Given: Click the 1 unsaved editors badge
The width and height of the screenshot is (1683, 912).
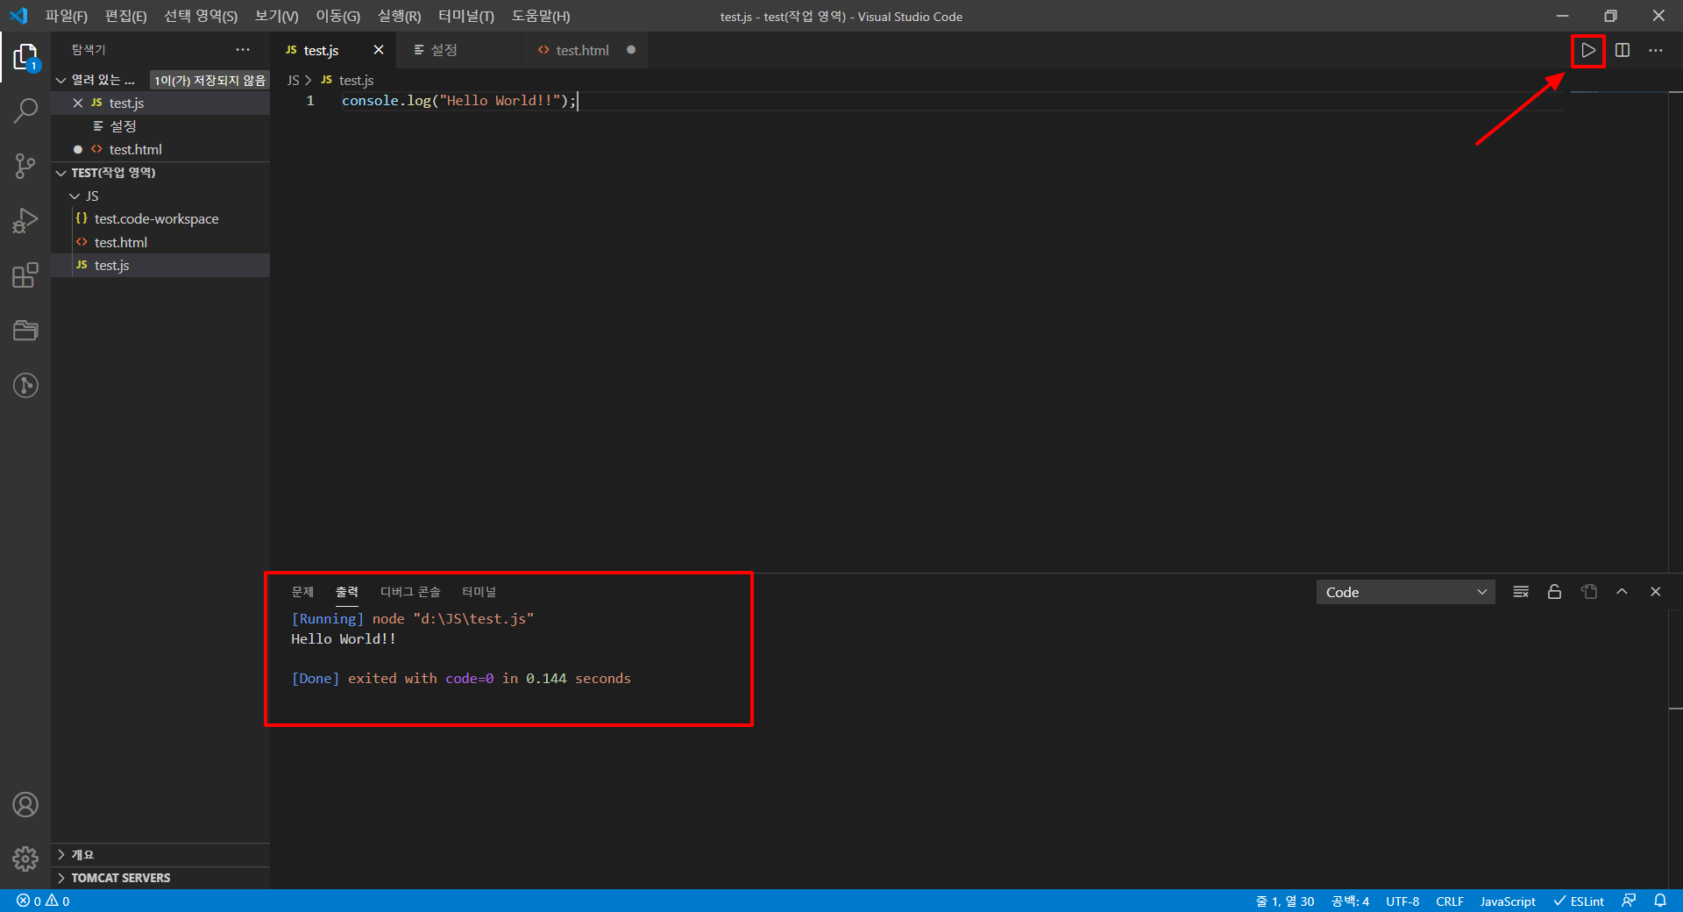Looking at the screenshot, I should click(209, 80).
